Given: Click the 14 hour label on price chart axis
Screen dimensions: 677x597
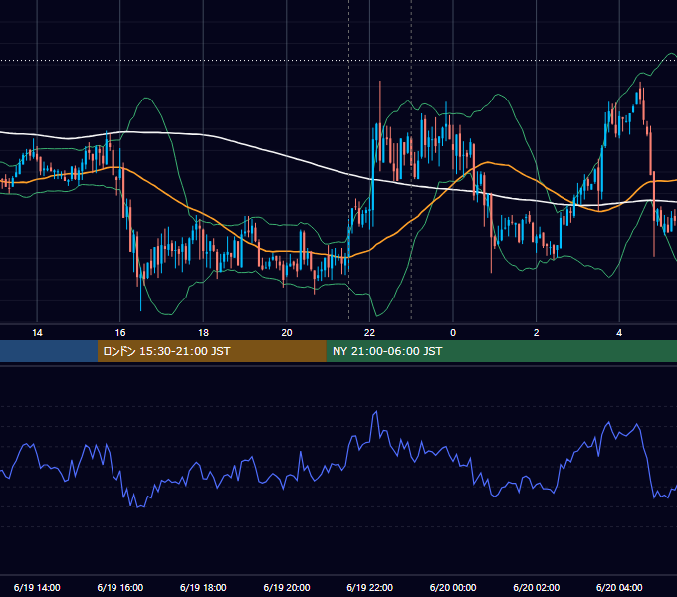Looking at the screenshot, I should click(37, 333).
